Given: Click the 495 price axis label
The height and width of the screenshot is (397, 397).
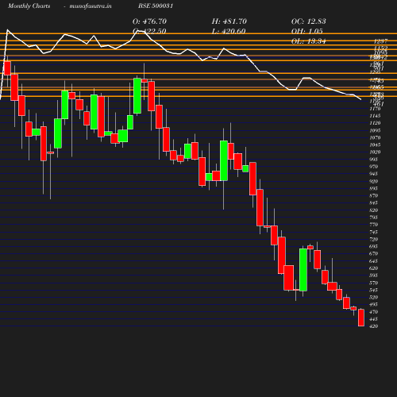Looking at the screenshot, I should point(373,305).
